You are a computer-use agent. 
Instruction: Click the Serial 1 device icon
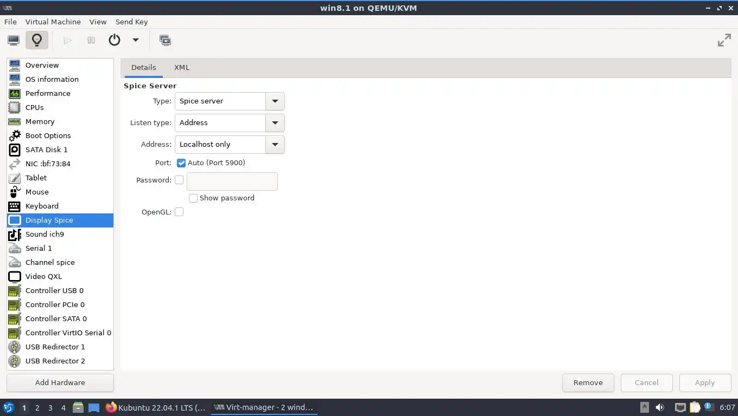[x=15, y=248]
